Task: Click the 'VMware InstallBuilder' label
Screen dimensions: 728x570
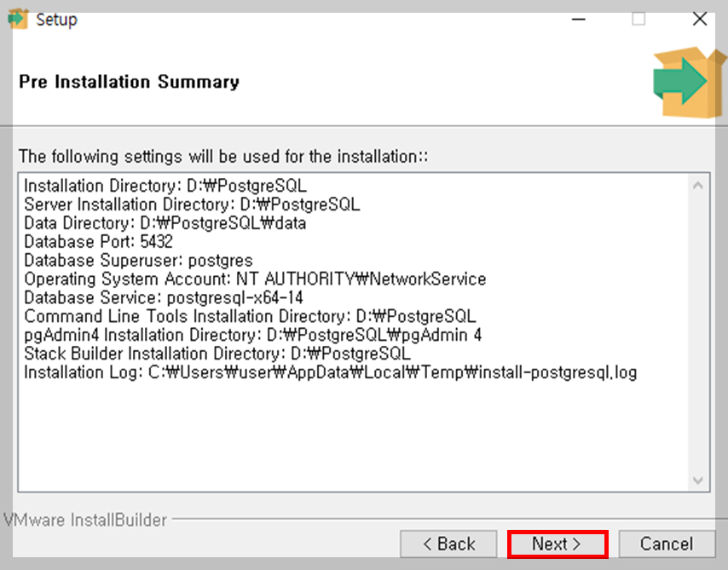Action: click(x=85, y=520)
